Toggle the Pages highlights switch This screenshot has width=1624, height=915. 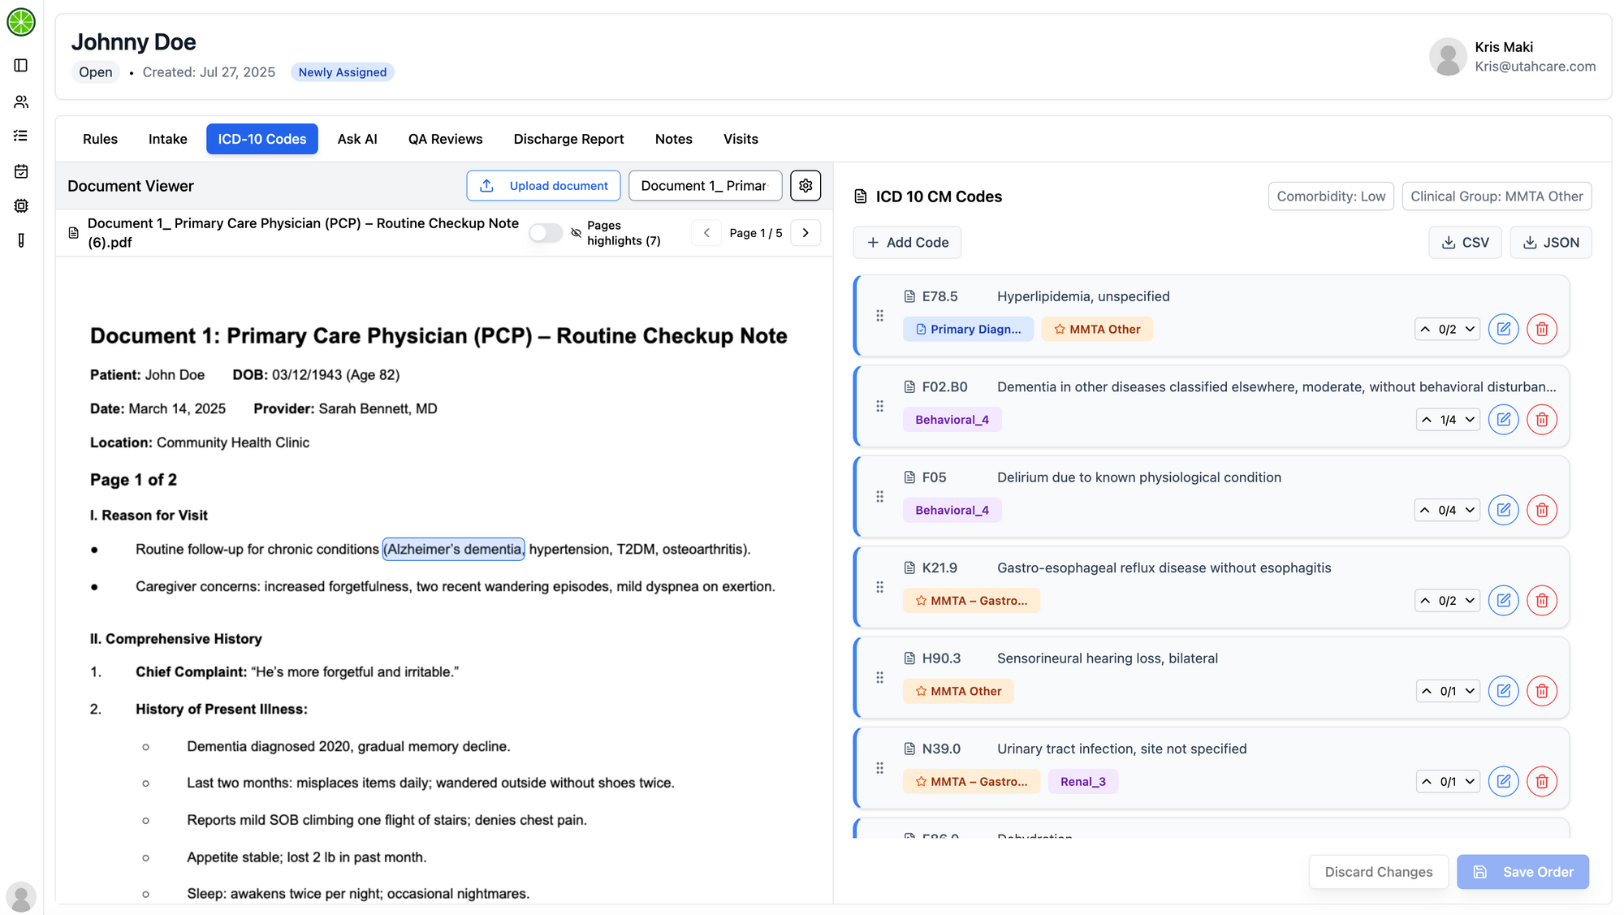545,233
